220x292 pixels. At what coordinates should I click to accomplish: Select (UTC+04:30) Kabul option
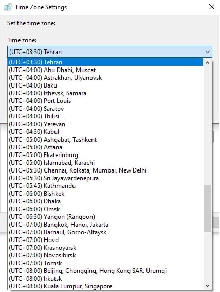pos(105,132)
